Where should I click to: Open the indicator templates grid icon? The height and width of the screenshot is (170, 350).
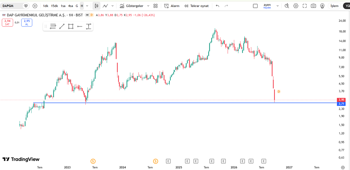pyautogui.click(x=155, y=6)
